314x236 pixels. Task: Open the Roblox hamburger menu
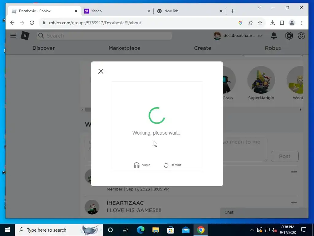click(13, 36)
